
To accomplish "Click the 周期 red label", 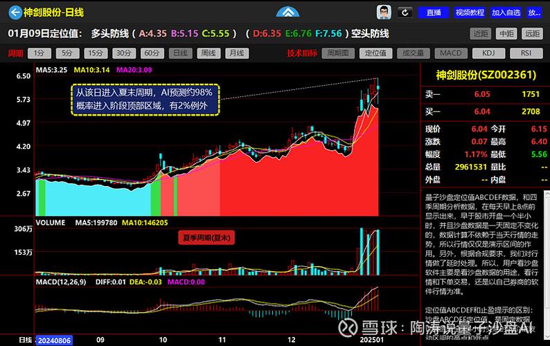I will coord(15,53).
